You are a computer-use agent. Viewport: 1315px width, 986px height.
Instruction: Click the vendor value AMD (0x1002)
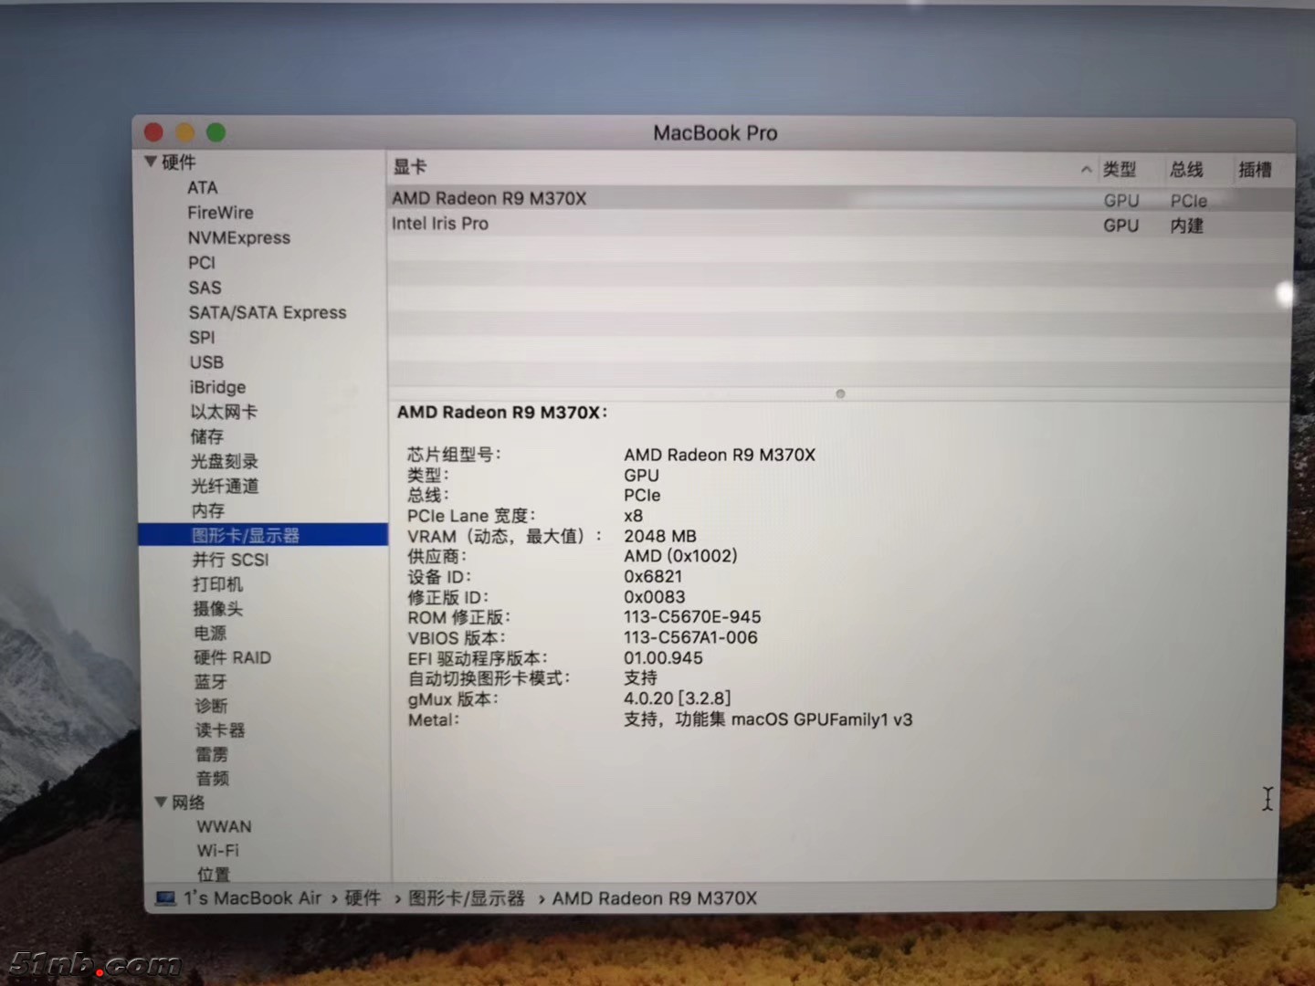(680, 556)
